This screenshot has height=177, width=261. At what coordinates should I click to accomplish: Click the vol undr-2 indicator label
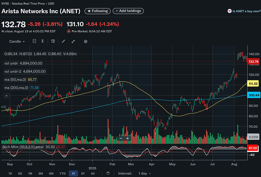[x=25, y=71]
